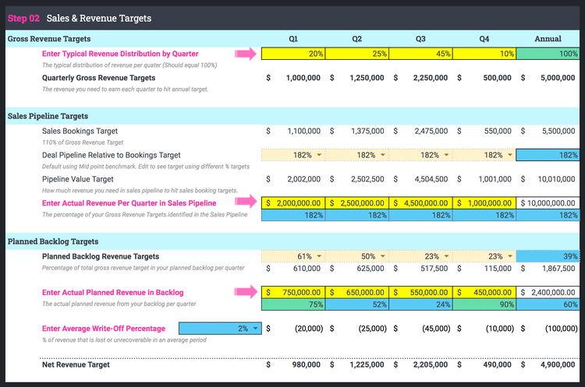Click the Q2 column header
Image resolution: width=585 pixels, height=387 pixels.
(356, 38)
